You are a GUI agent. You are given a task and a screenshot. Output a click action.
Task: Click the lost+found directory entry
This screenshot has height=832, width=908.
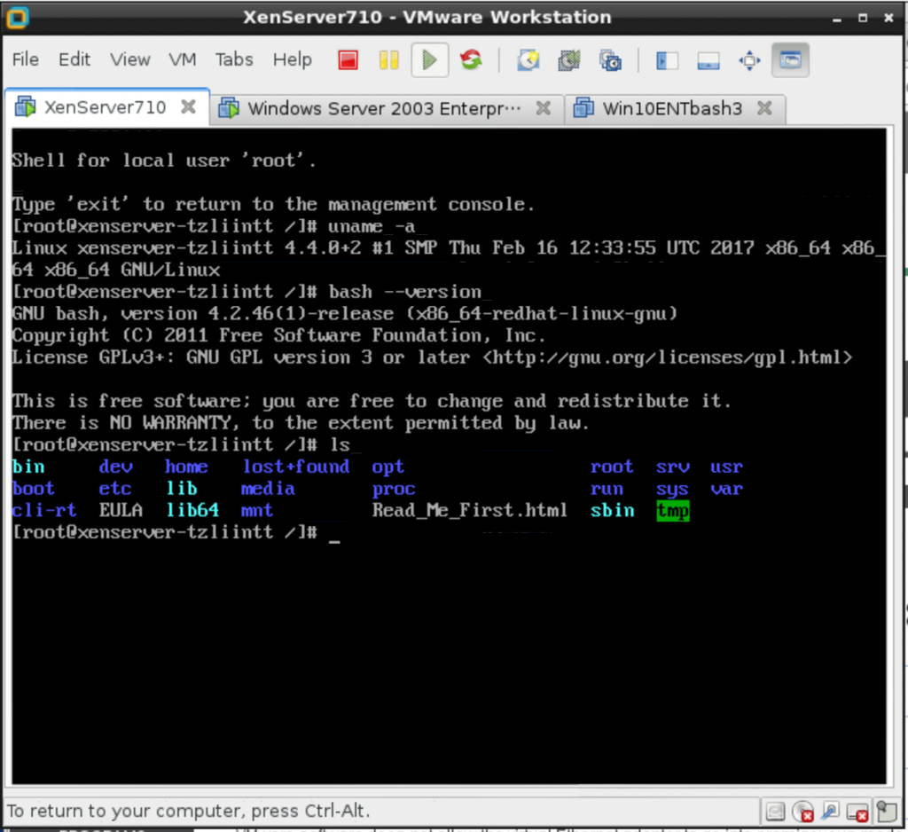[296, 467]
